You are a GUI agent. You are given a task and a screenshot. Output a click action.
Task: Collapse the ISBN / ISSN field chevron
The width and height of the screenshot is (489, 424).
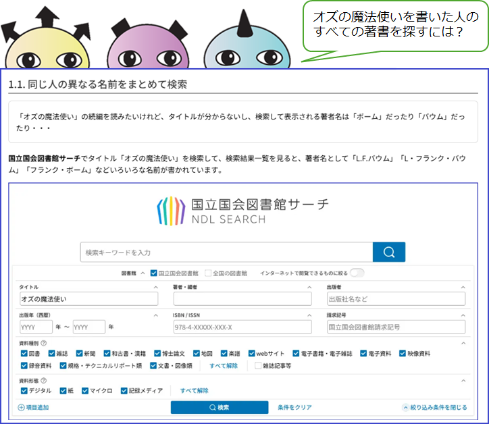point(309,315)
